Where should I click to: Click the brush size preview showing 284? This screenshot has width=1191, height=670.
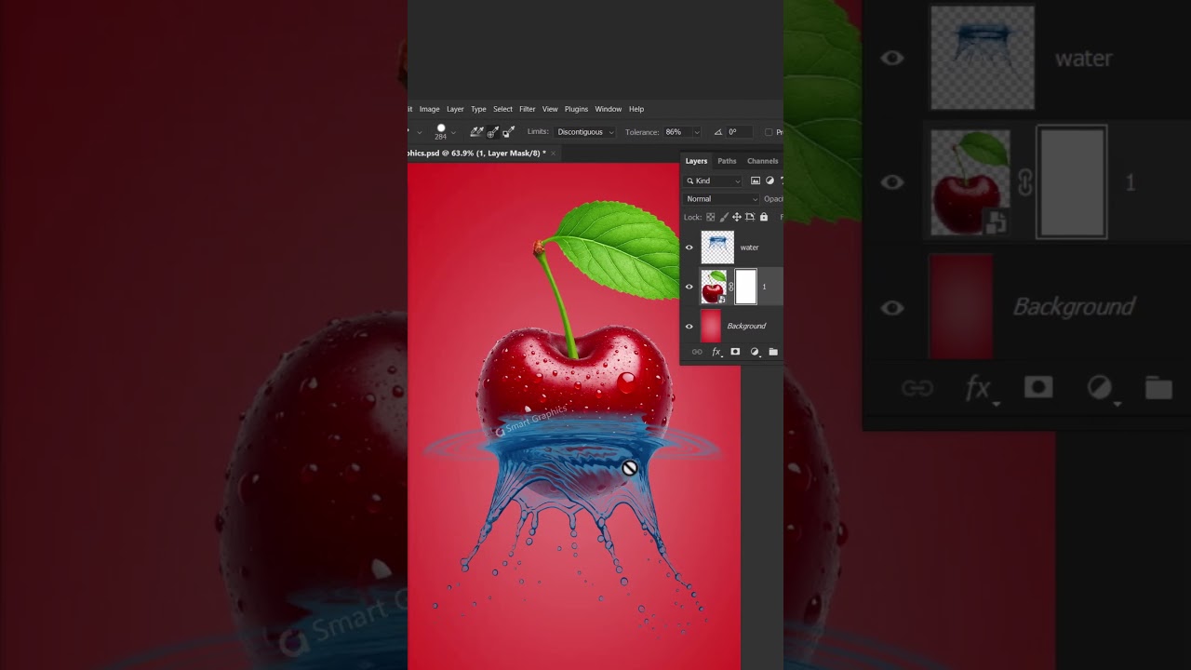coord(441,131)
